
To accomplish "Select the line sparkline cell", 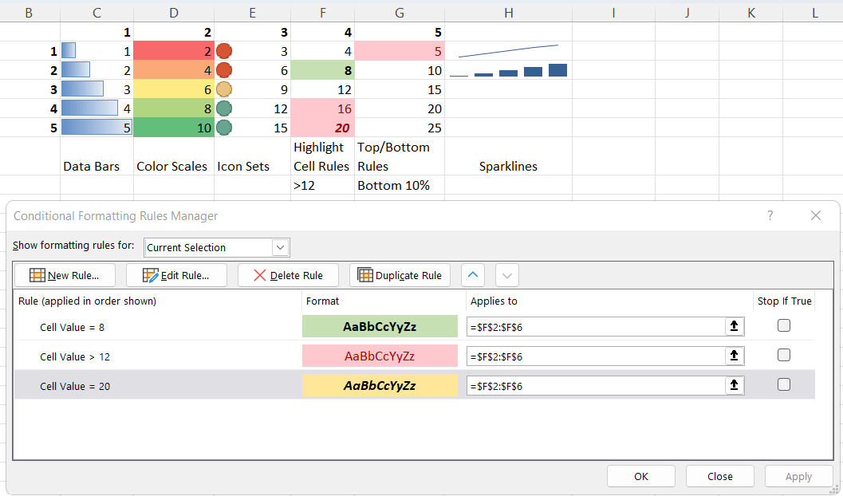I will [509, 51].
